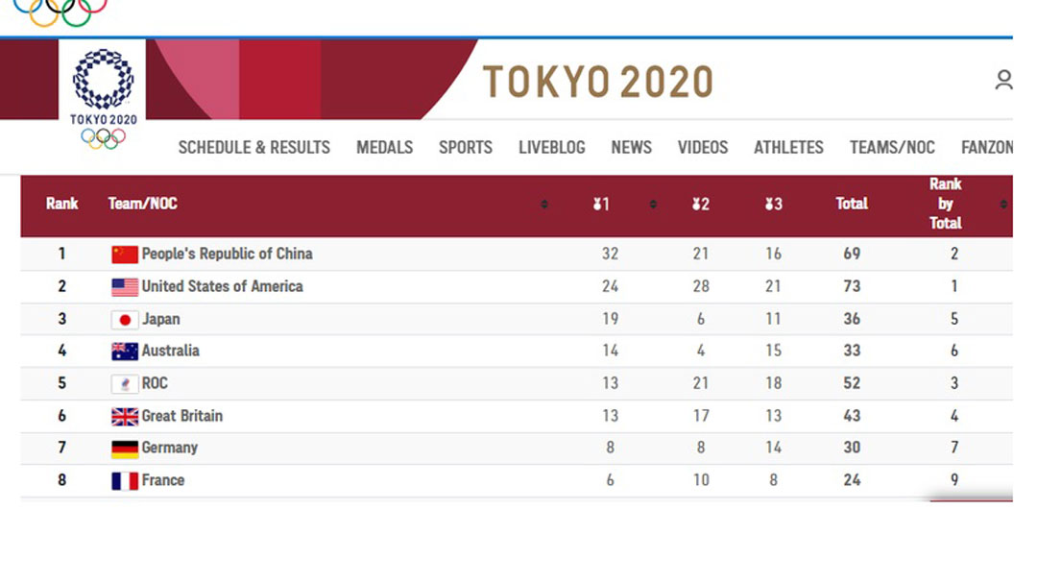Click the United States flag icon
1037x583 pixels.
coord(124,286)
